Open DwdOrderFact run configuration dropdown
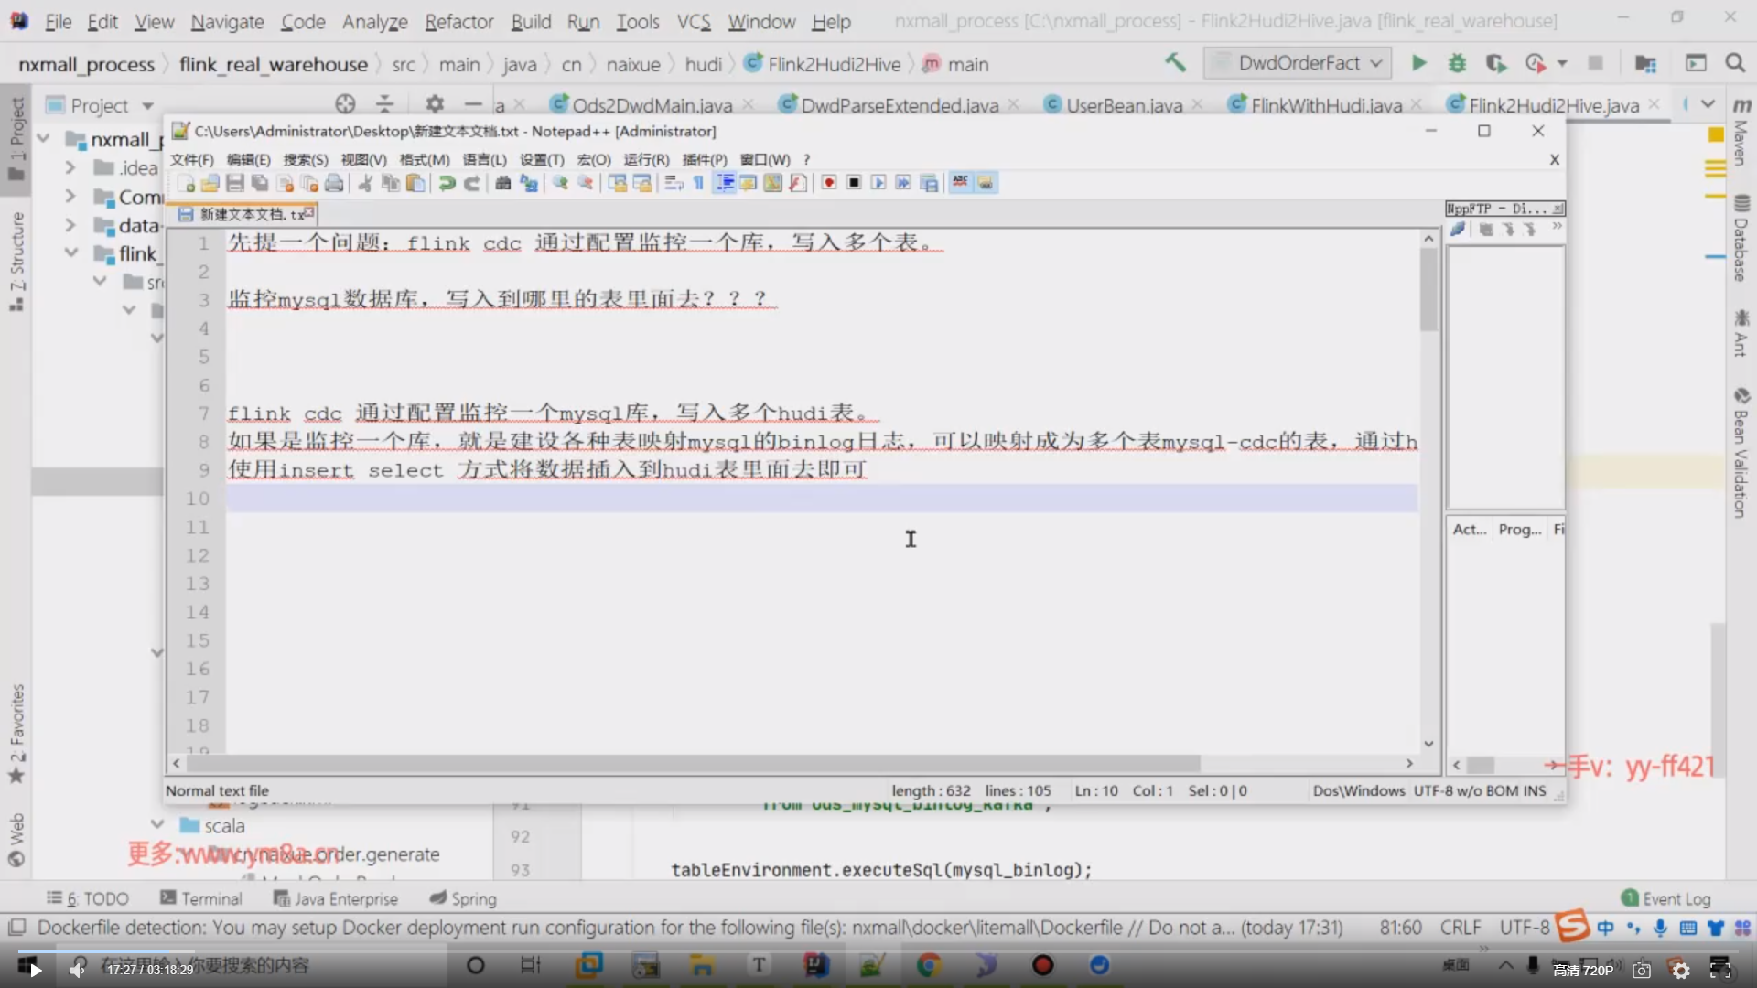 pos(1299,63)
